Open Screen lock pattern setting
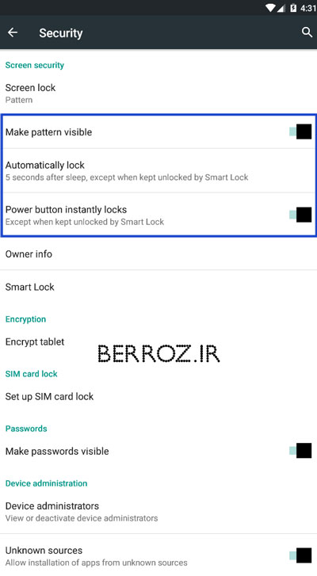The width and height of the screenshot is (317, 576). pos(158,93)
